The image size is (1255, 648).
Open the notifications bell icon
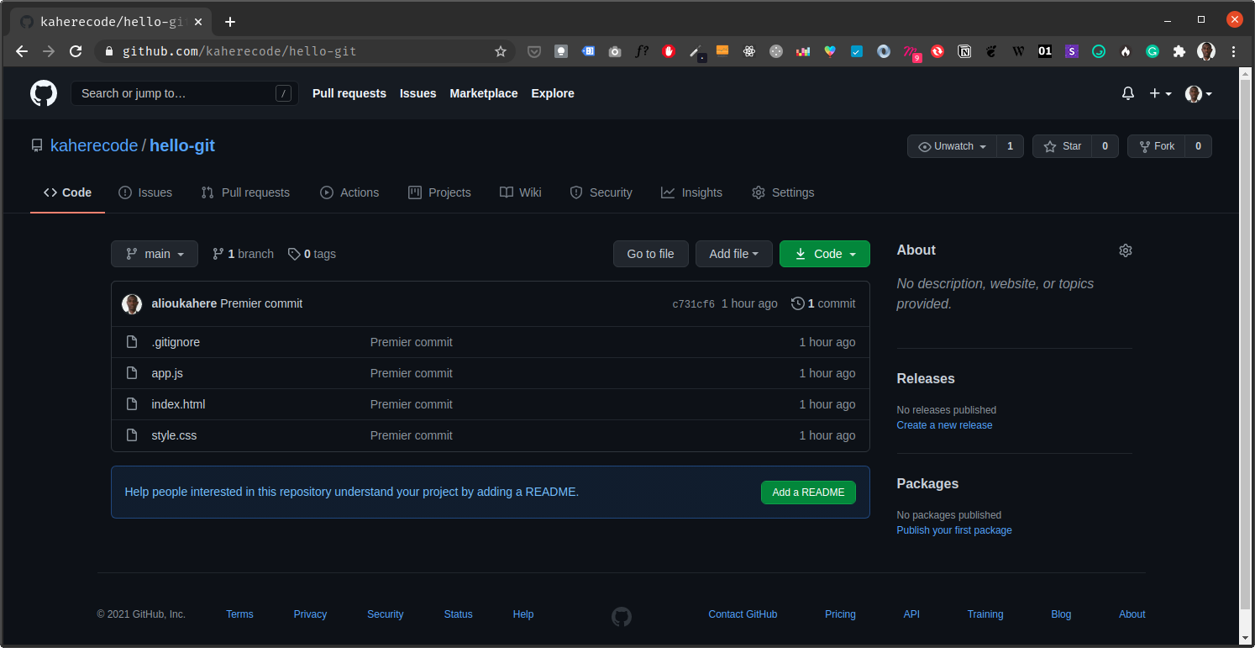(1127, 93)
